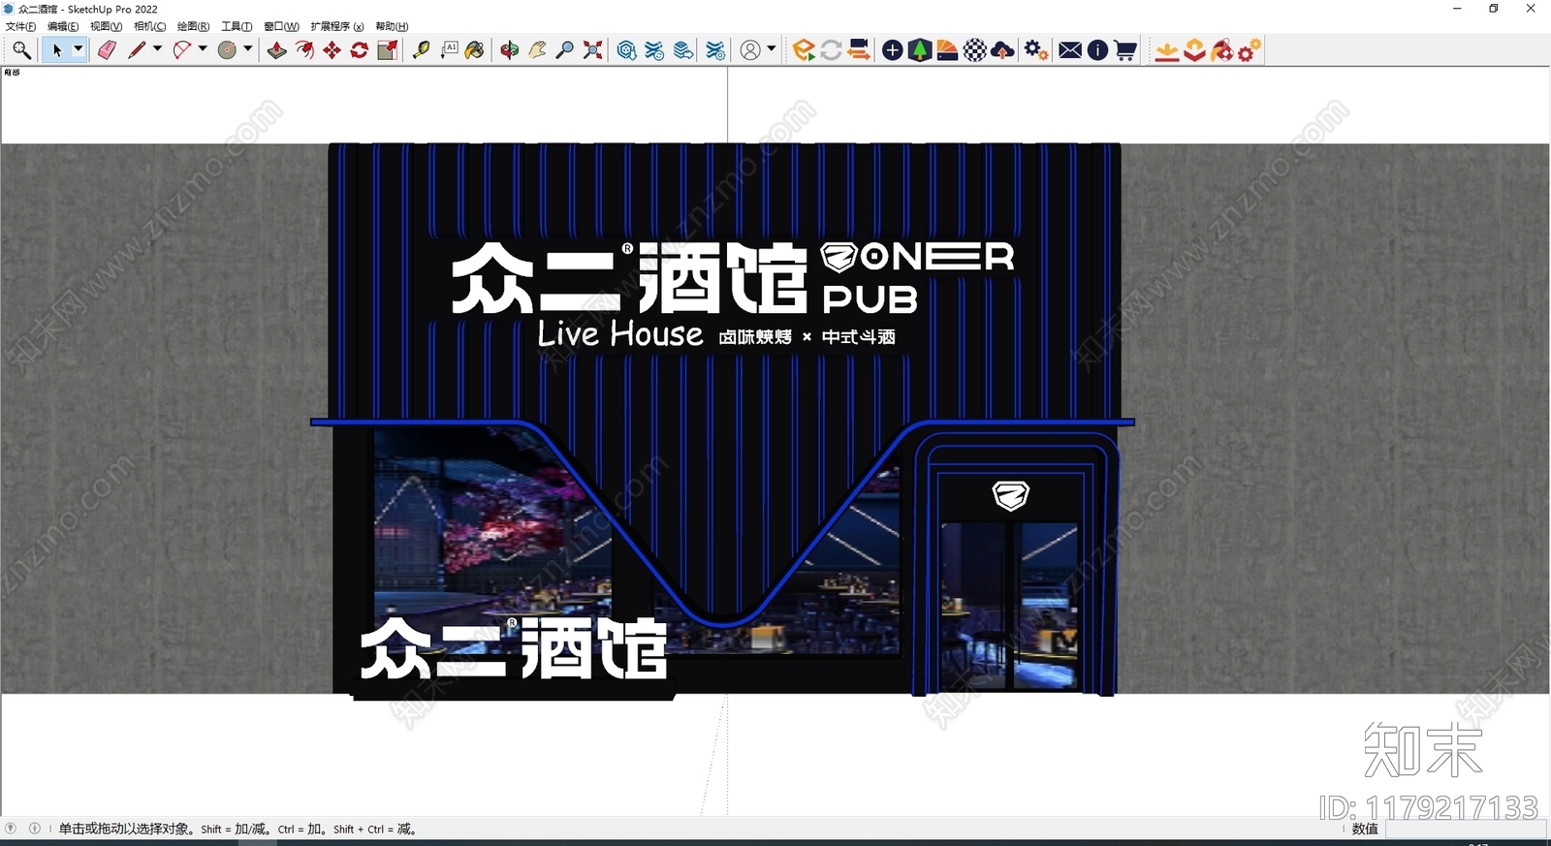Open the 编辑(E) menu
Viewport: 1551px width, 846px height.
63,26
